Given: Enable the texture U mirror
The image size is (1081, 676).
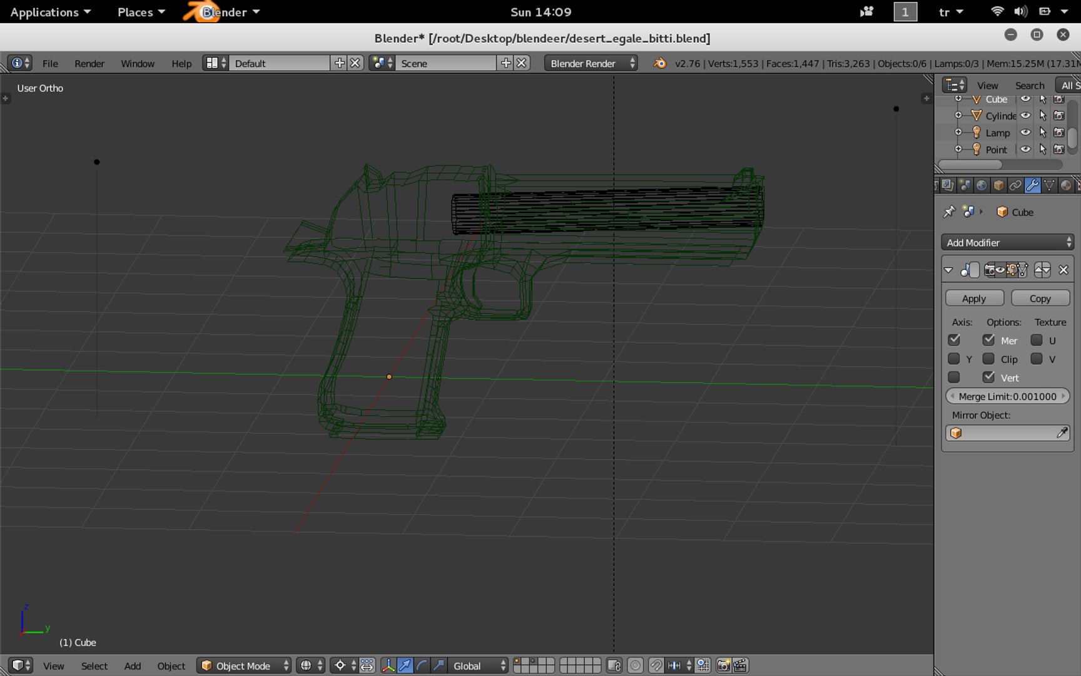Looking at the screenshot, I should 1037,340.
